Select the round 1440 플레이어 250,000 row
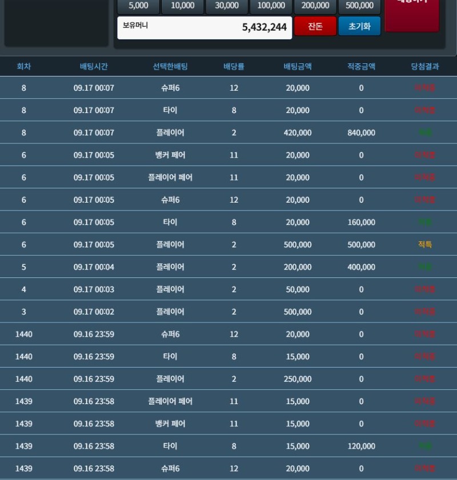The width and height of the screenshot is (457, 480). pyautogui.click(x=228, y=378)
